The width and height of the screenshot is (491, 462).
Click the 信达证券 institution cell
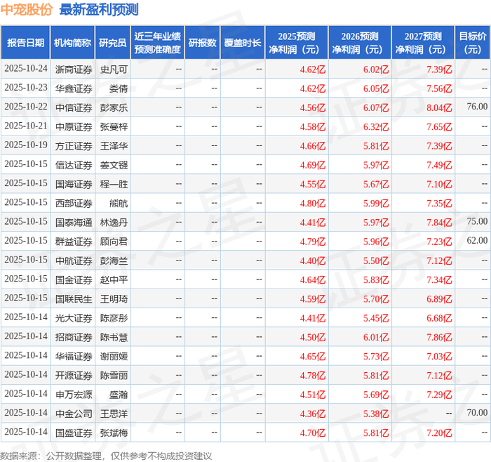point(74,165)
